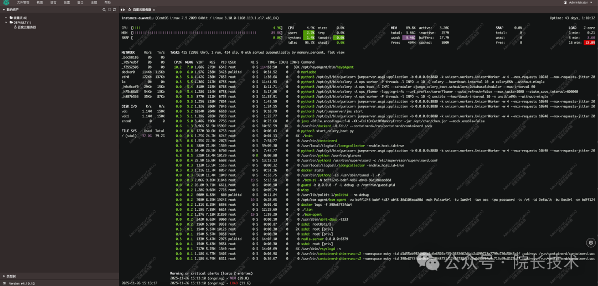Refresh the asset tree
The image size is (598, 286).
(114, 9)
